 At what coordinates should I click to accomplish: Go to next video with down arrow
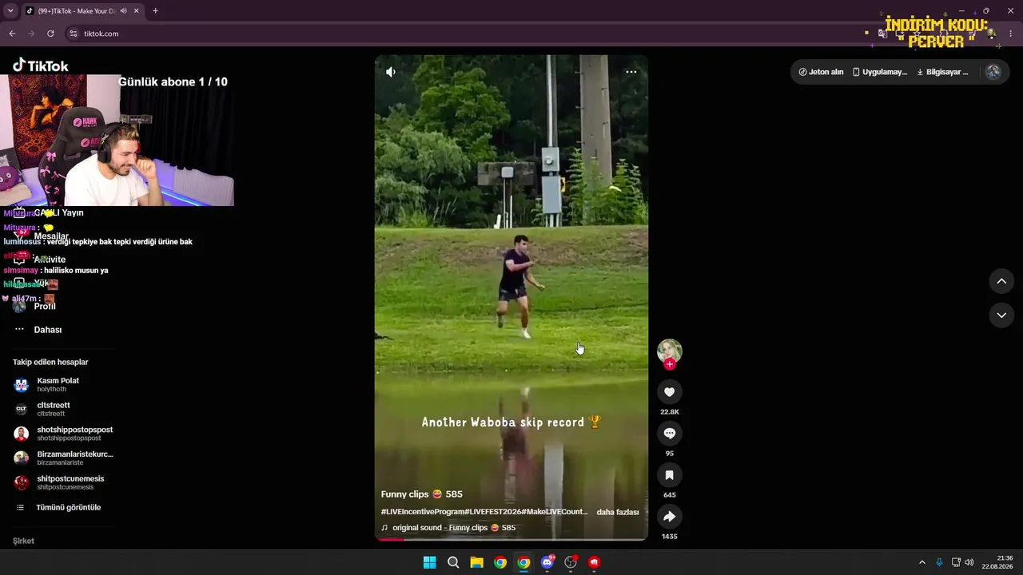point(1001,315)
